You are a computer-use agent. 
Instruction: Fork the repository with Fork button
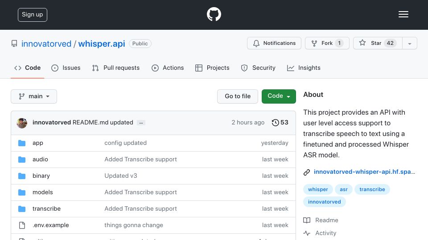tap(327, 43)
